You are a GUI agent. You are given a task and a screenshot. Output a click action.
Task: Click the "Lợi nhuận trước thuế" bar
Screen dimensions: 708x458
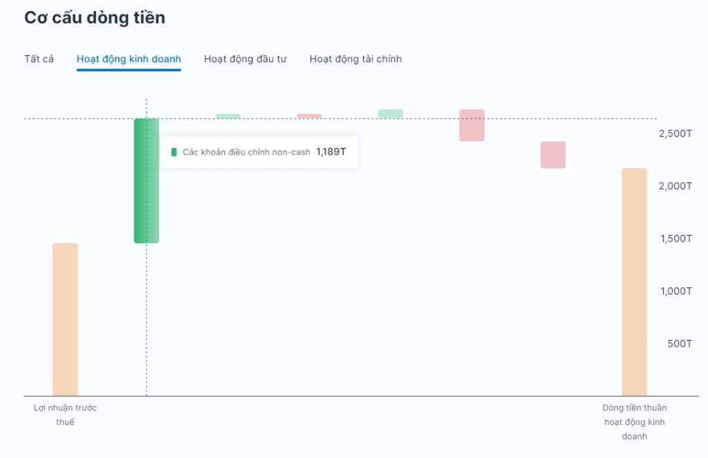(66, 318)
